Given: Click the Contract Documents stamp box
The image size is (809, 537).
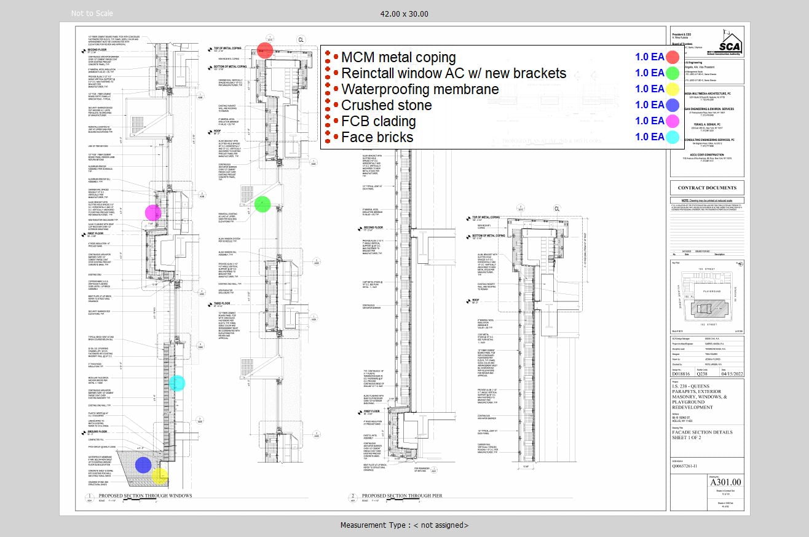Looking at the screenshot, I should click(x=706, y=188).
